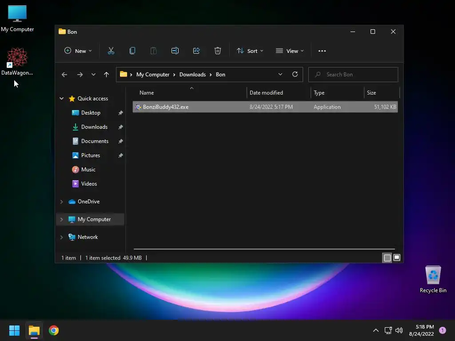The image size is (455, 341).
Task: Select My Computer in navigation pane
Action: point(94,219)
